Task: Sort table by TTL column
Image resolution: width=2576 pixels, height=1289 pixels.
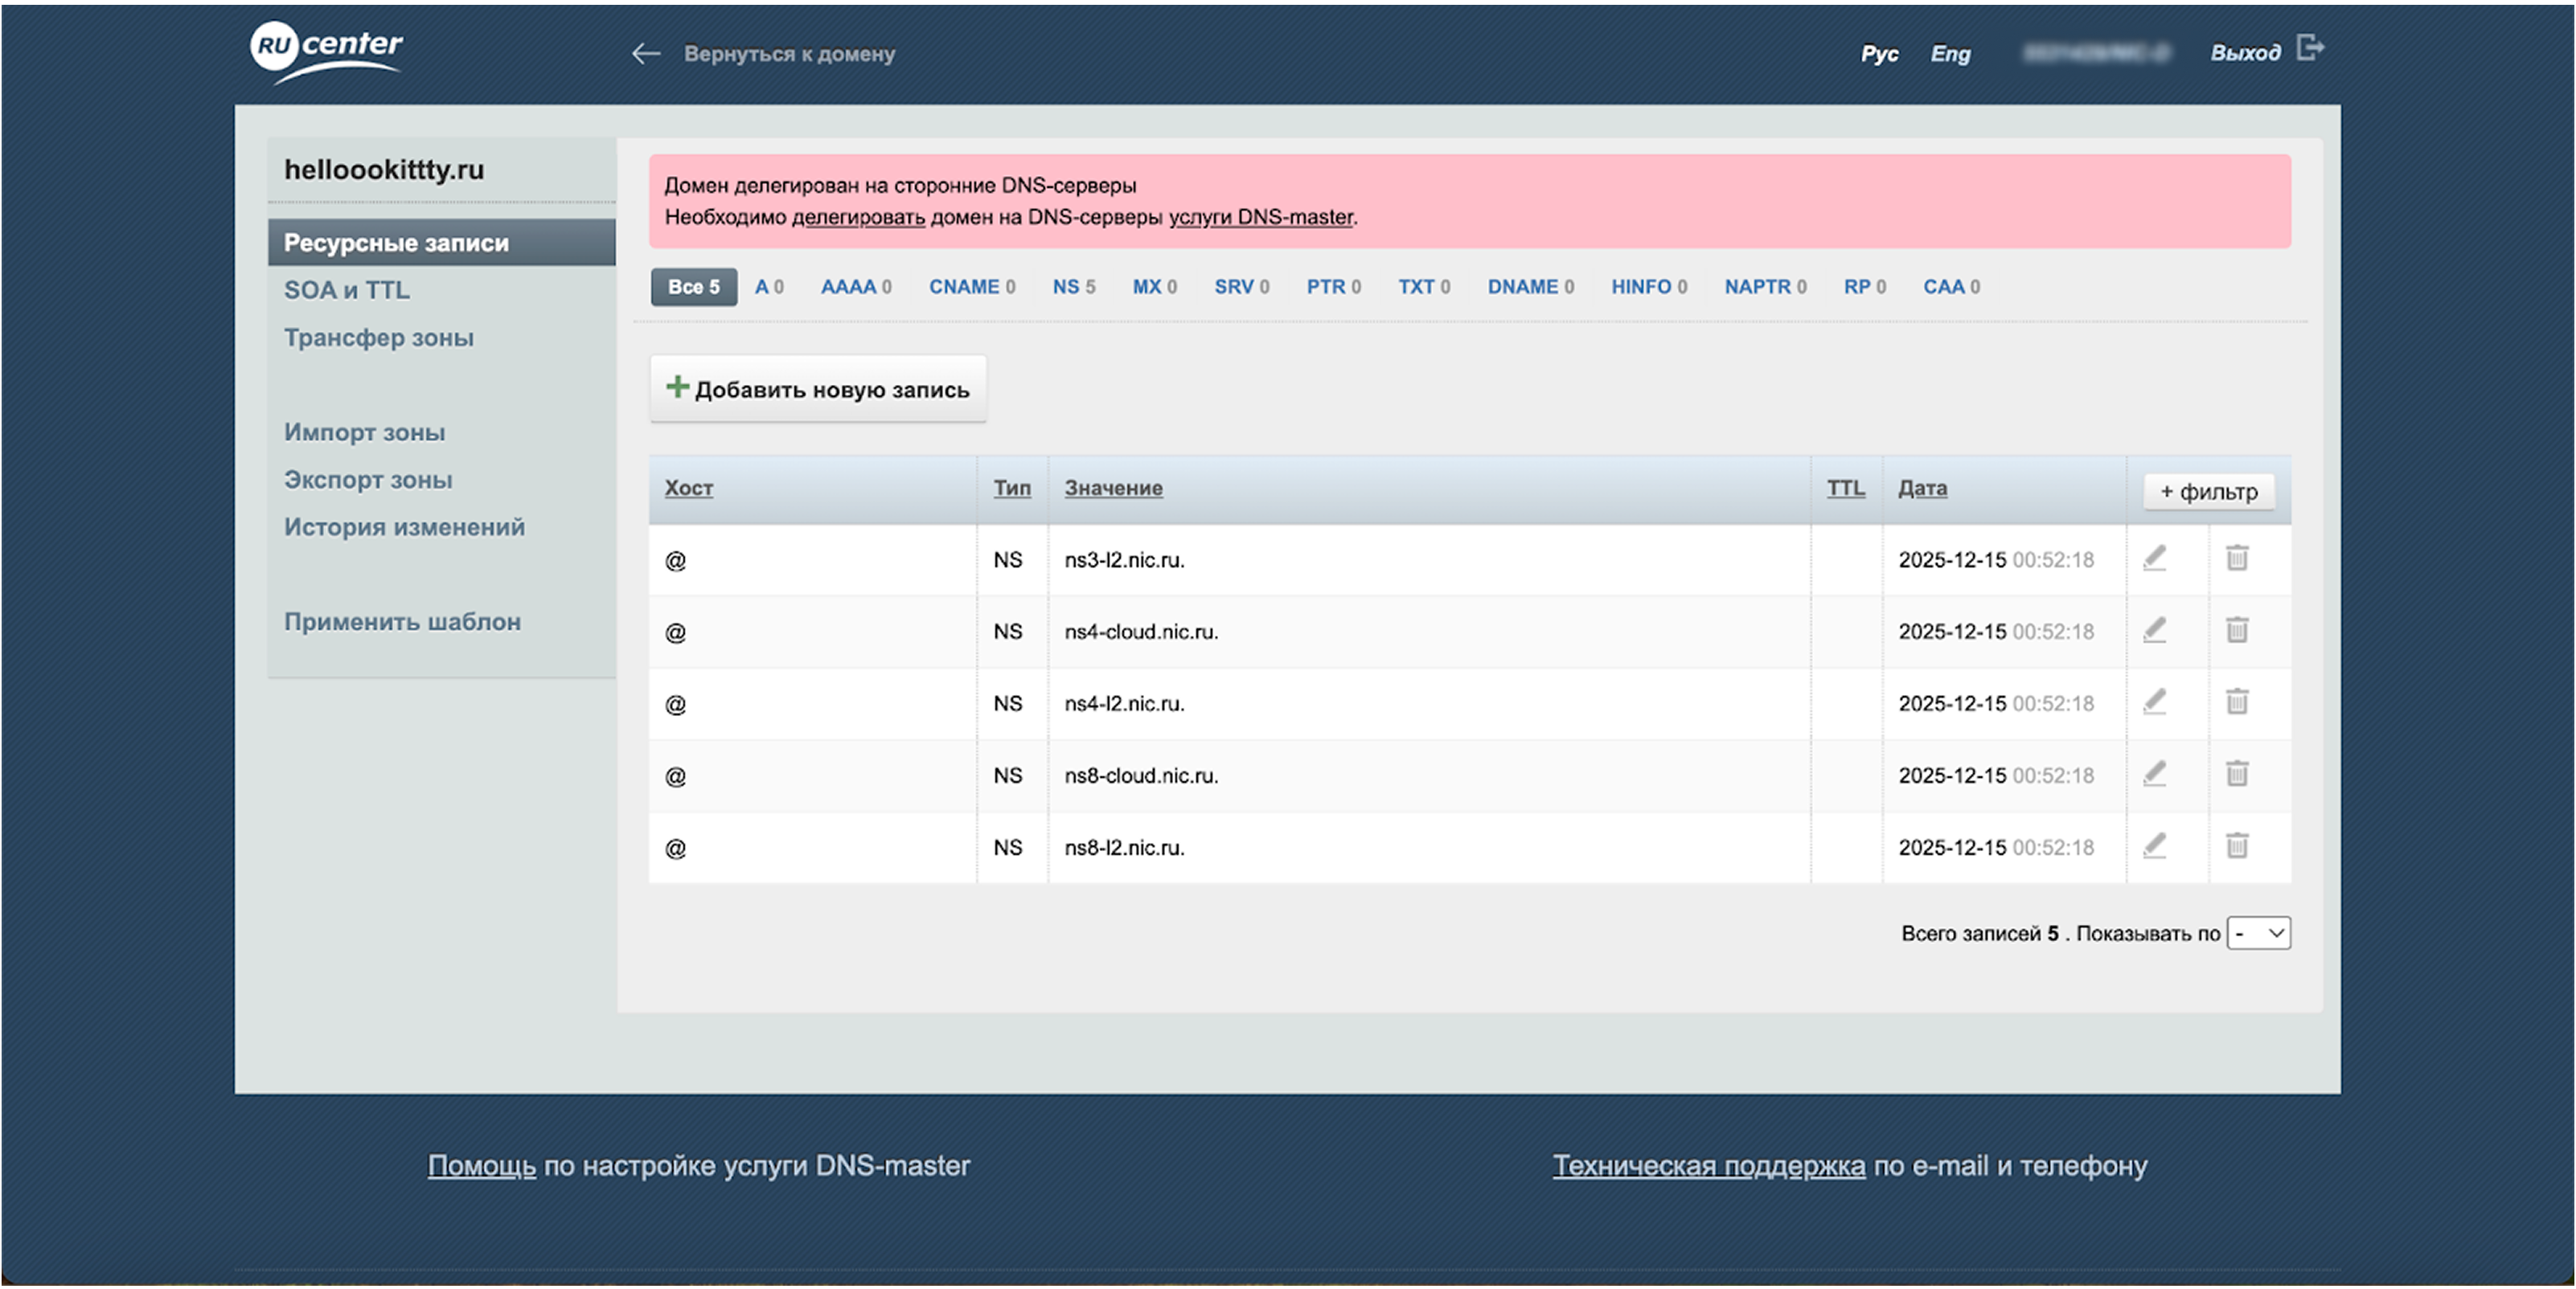Action: tap(1846, 488)
